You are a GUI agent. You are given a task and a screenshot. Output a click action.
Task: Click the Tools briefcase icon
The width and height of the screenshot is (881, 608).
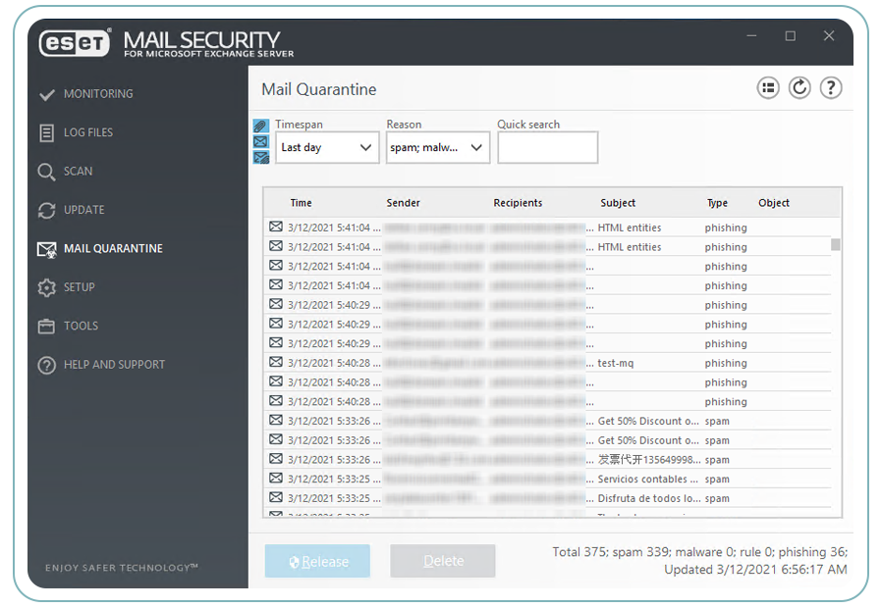pos(46,326)
